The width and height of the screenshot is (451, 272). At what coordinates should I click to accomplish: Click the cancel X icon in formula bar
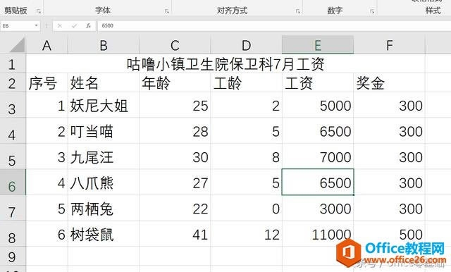click(59, 25)
